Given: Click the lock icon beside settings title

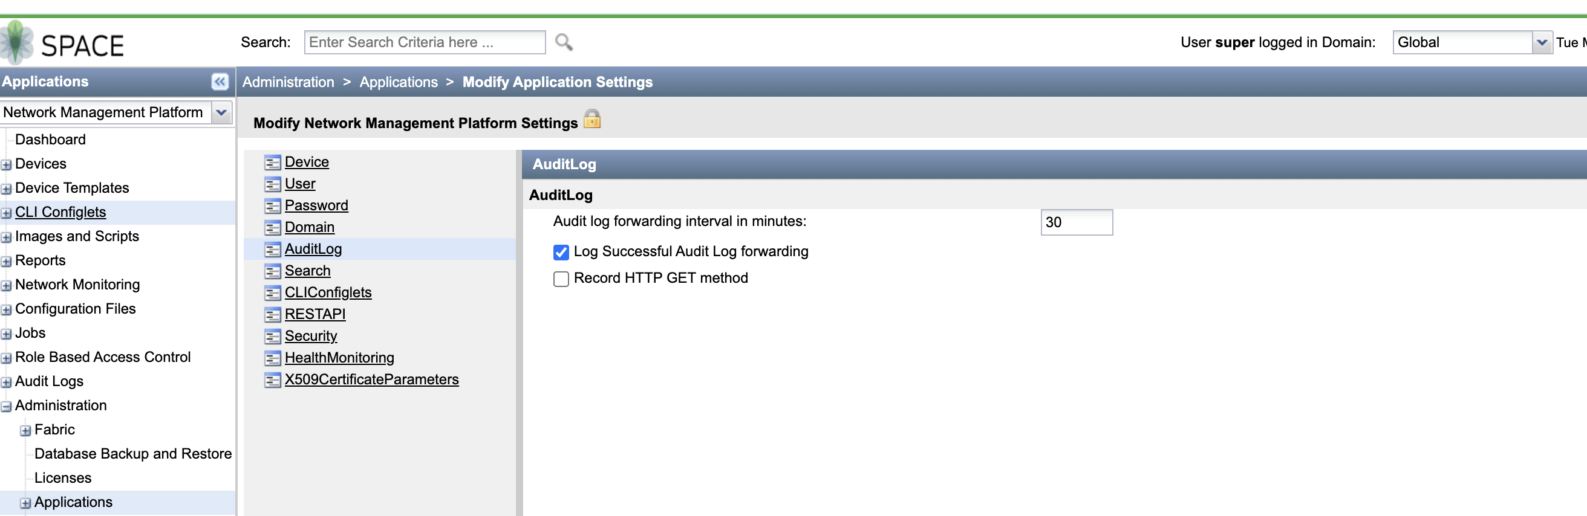Looking at the screenshot, I should coord(591,118).
